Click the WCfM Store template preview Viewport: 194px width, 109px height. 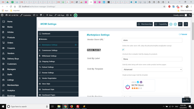pos(139,85)
